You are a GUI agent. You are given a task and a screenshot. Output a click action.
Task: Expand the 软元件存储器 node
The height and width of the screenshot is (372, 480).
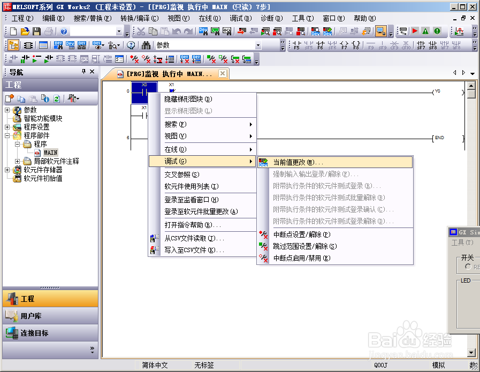click(x=7, y=170)
